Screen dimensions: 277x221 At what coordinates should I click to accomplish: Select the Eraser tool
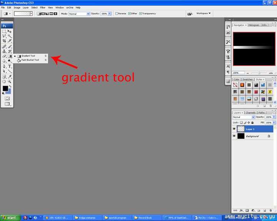[4, 56]
